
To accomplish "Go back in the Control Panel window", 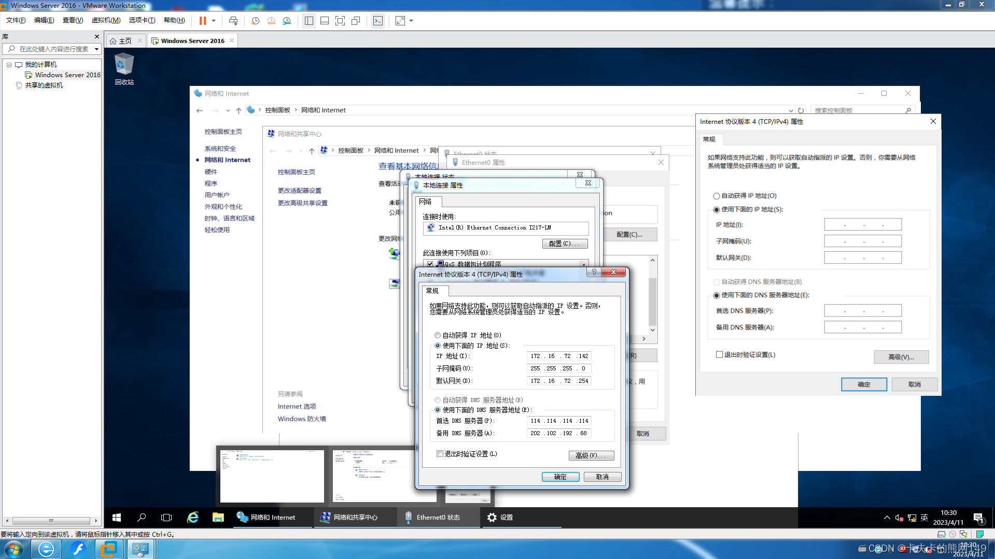I will tap(200, 110).
